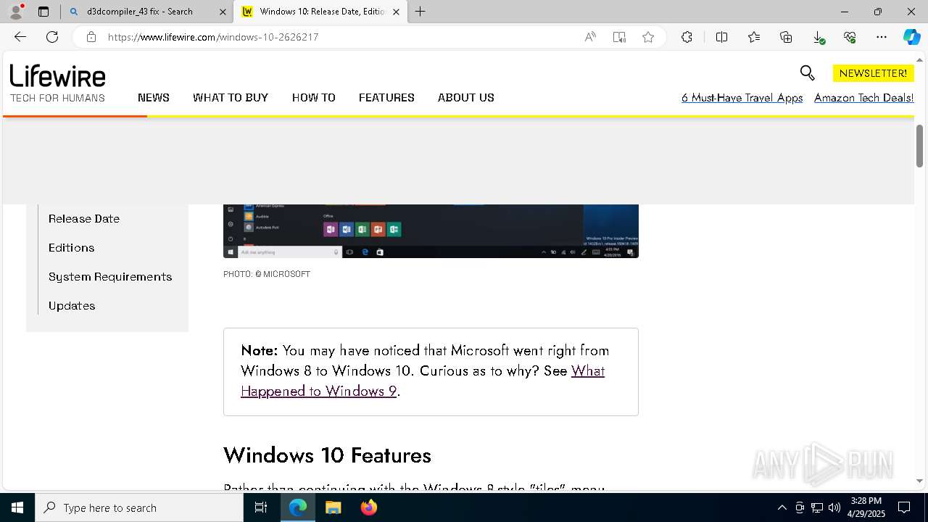Open Downloads icon

(x=818, y=37)
